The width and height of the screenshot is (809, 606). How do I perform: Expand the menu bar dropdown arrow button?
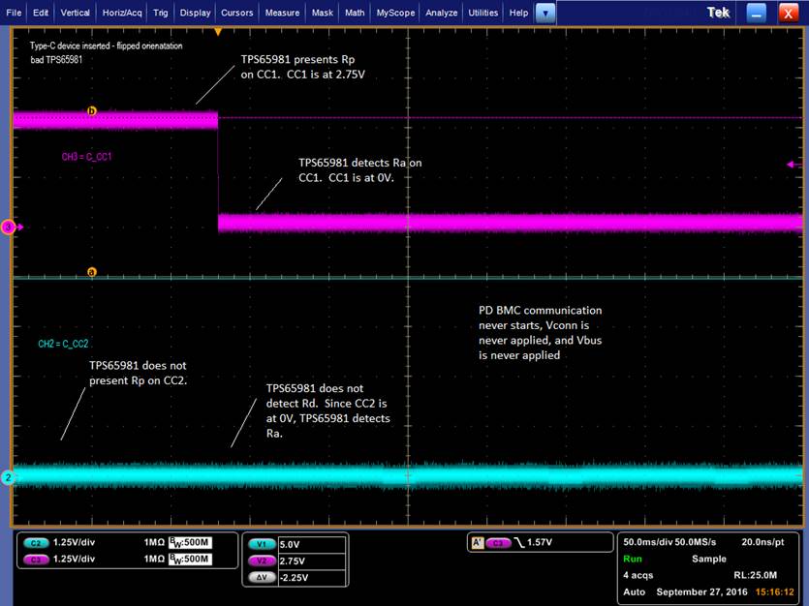coord(545,13)
